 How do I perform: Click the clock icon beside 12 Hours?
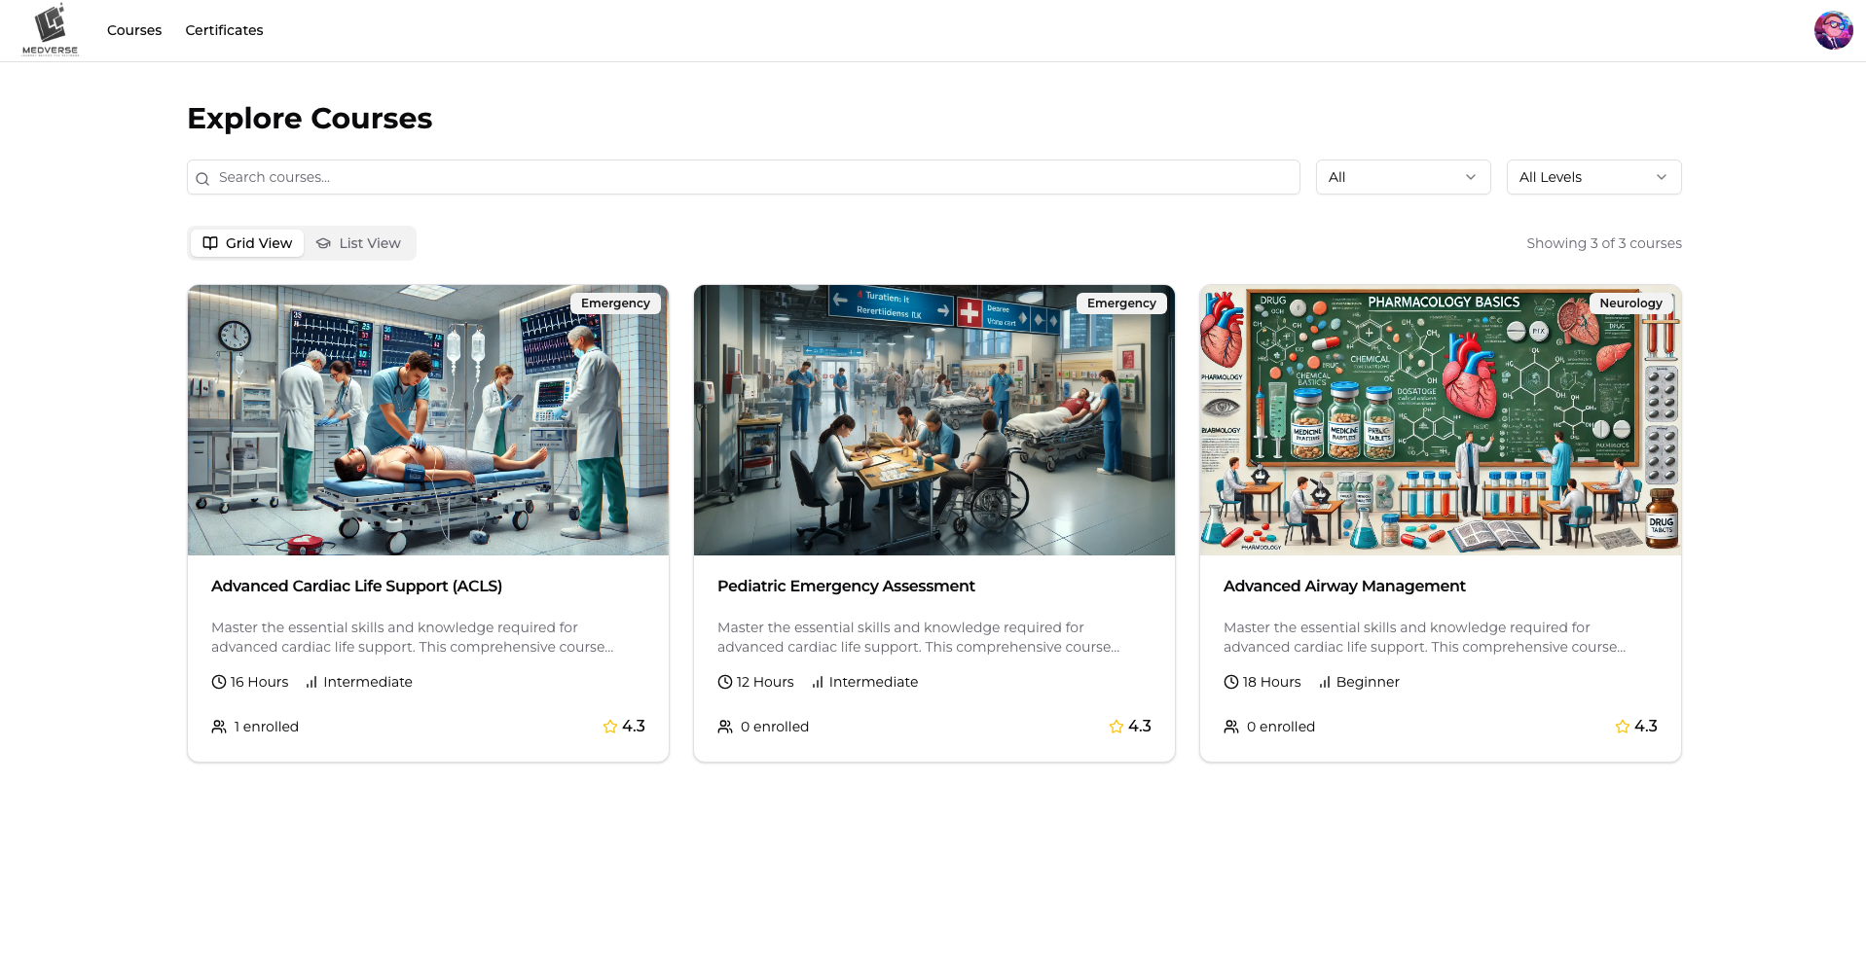[725, 682]
